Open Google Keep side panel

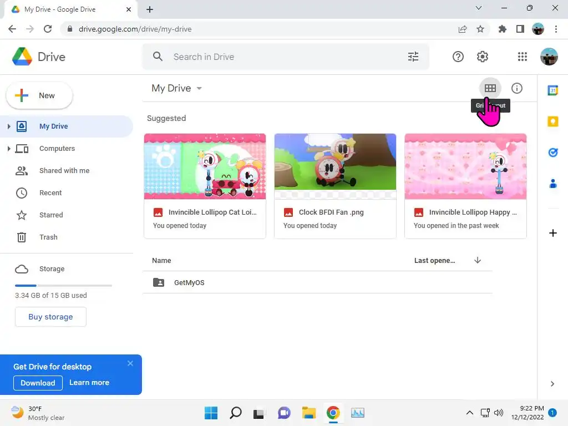click(553, 121)
